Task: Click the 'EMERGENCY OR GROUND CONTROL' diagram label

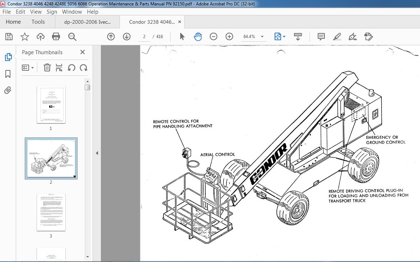Action: (x=386, y=140)
